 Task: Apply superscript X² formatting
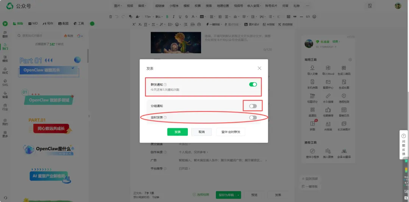pos(134,25)
